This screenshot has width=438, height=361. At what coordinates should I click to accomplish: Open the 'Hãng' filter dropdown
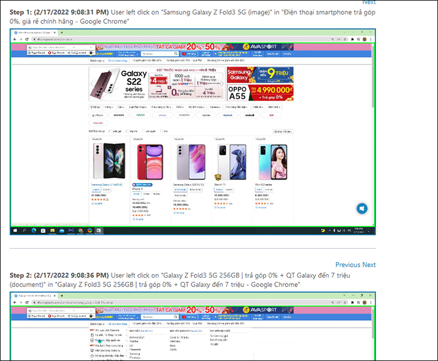pos(109,107)
